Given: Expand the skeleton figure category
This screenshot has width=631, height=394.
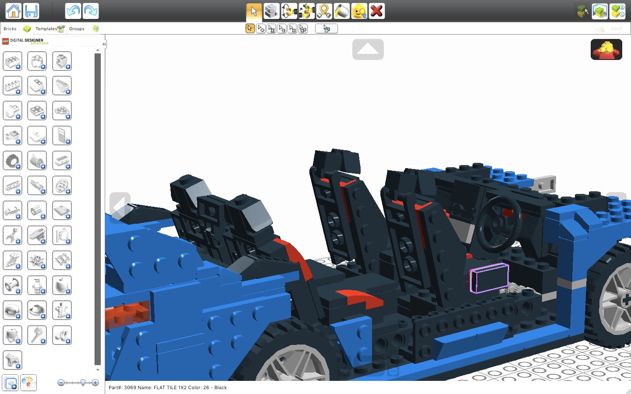Looking at the screenshot, I should (x=62, y=311).
